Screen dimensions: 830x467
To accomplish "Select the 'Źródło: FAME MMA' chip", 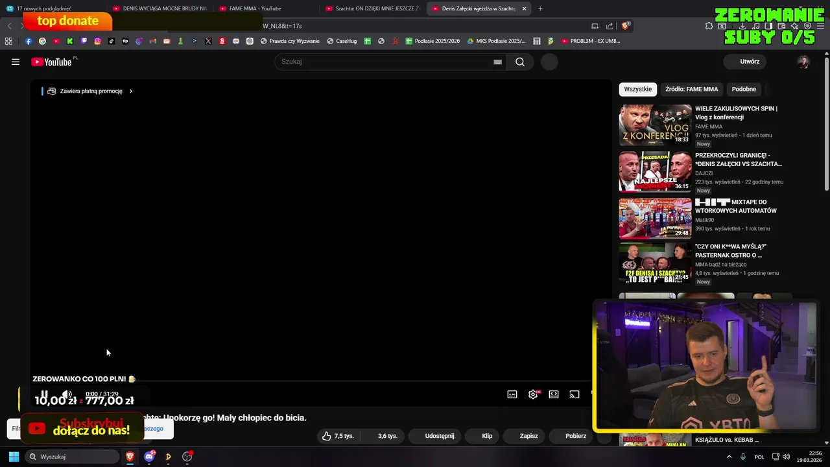I will (692, 90).
